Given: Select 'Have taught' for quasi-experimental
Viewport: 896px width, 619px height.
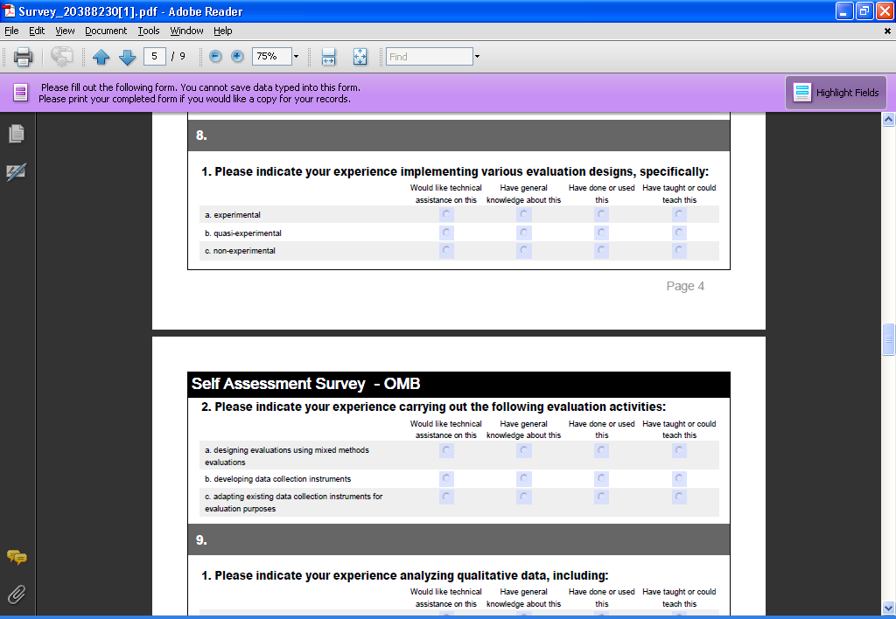Looking at the screenshot, I should tap(679, 233).
